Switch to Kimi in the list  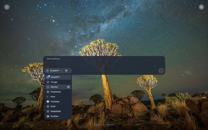pos(58,97)
